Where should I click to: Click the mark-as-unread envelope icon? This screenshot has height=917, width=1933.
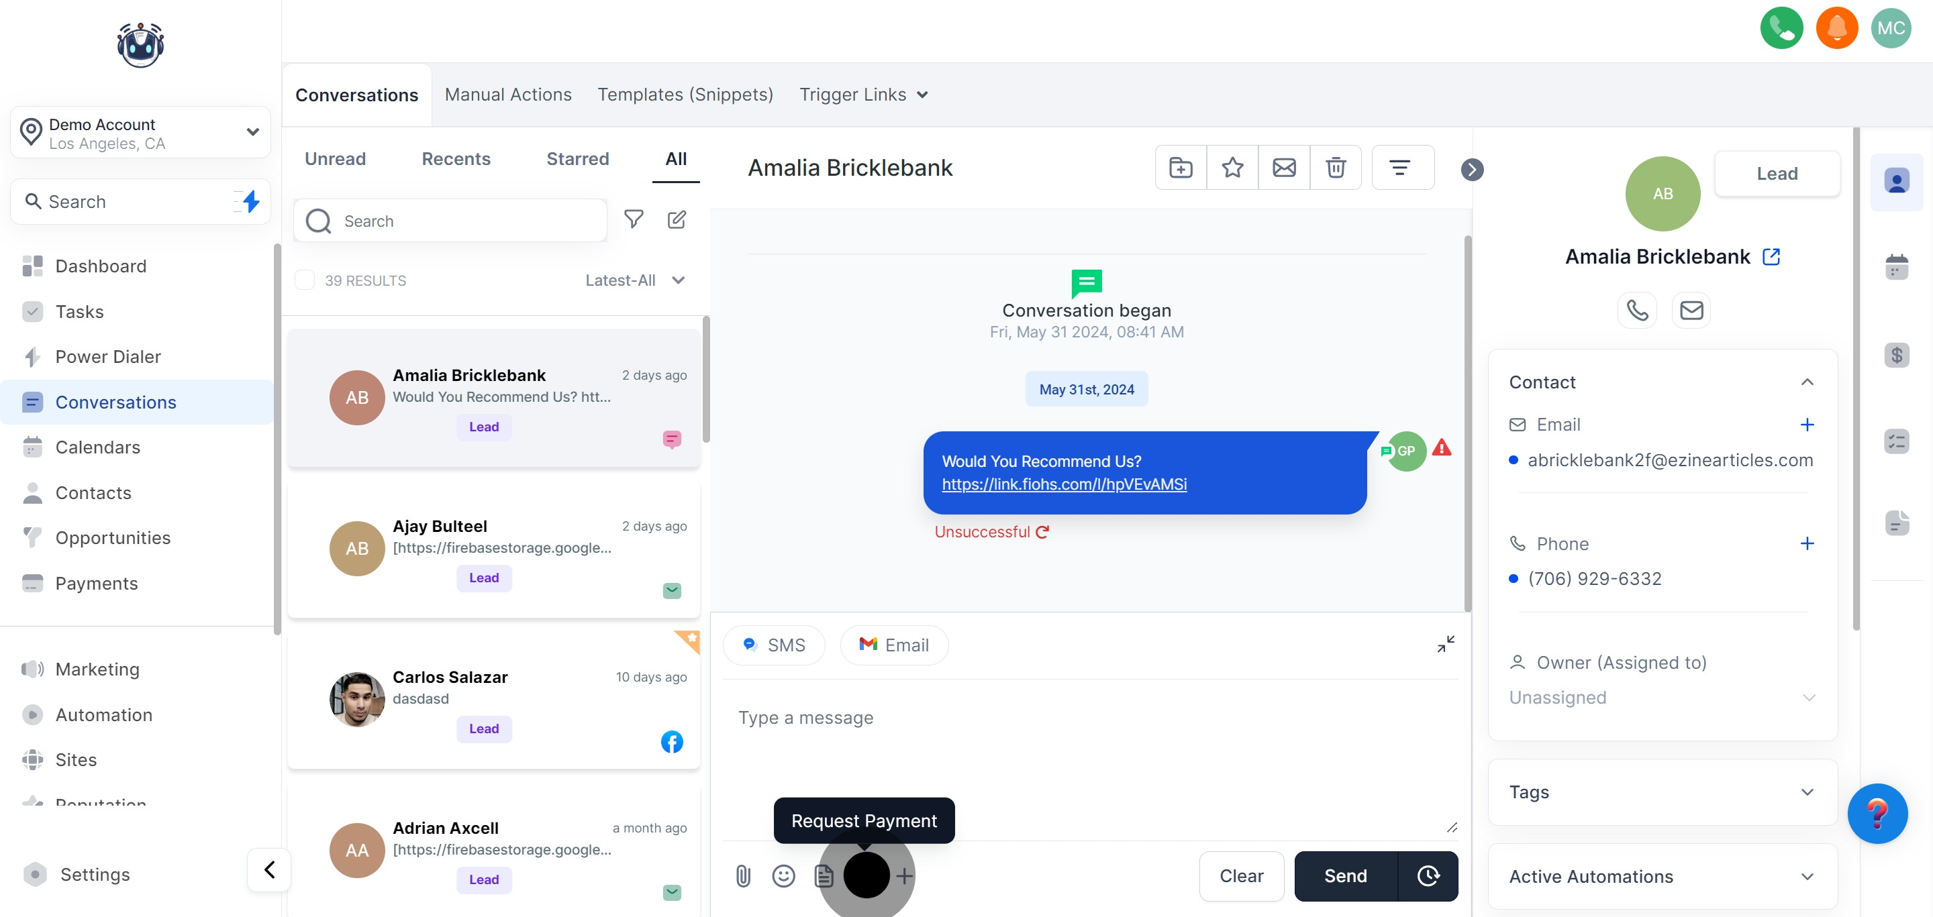click(1284, 167)
